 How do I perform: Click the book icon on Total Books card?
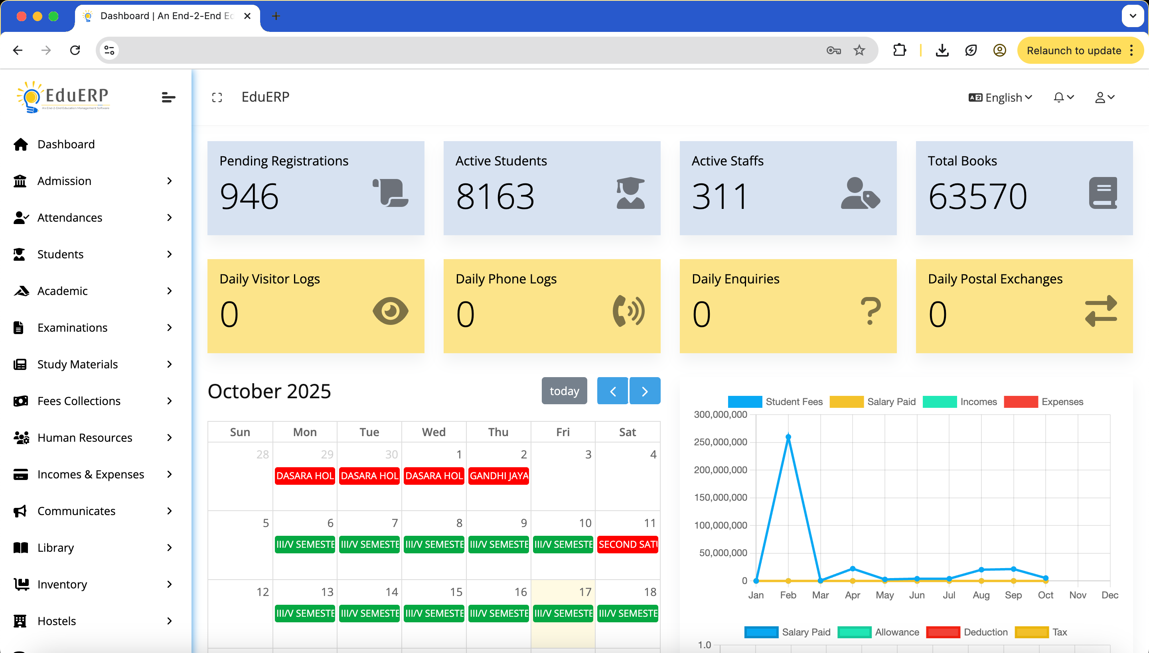(1103, 193)
